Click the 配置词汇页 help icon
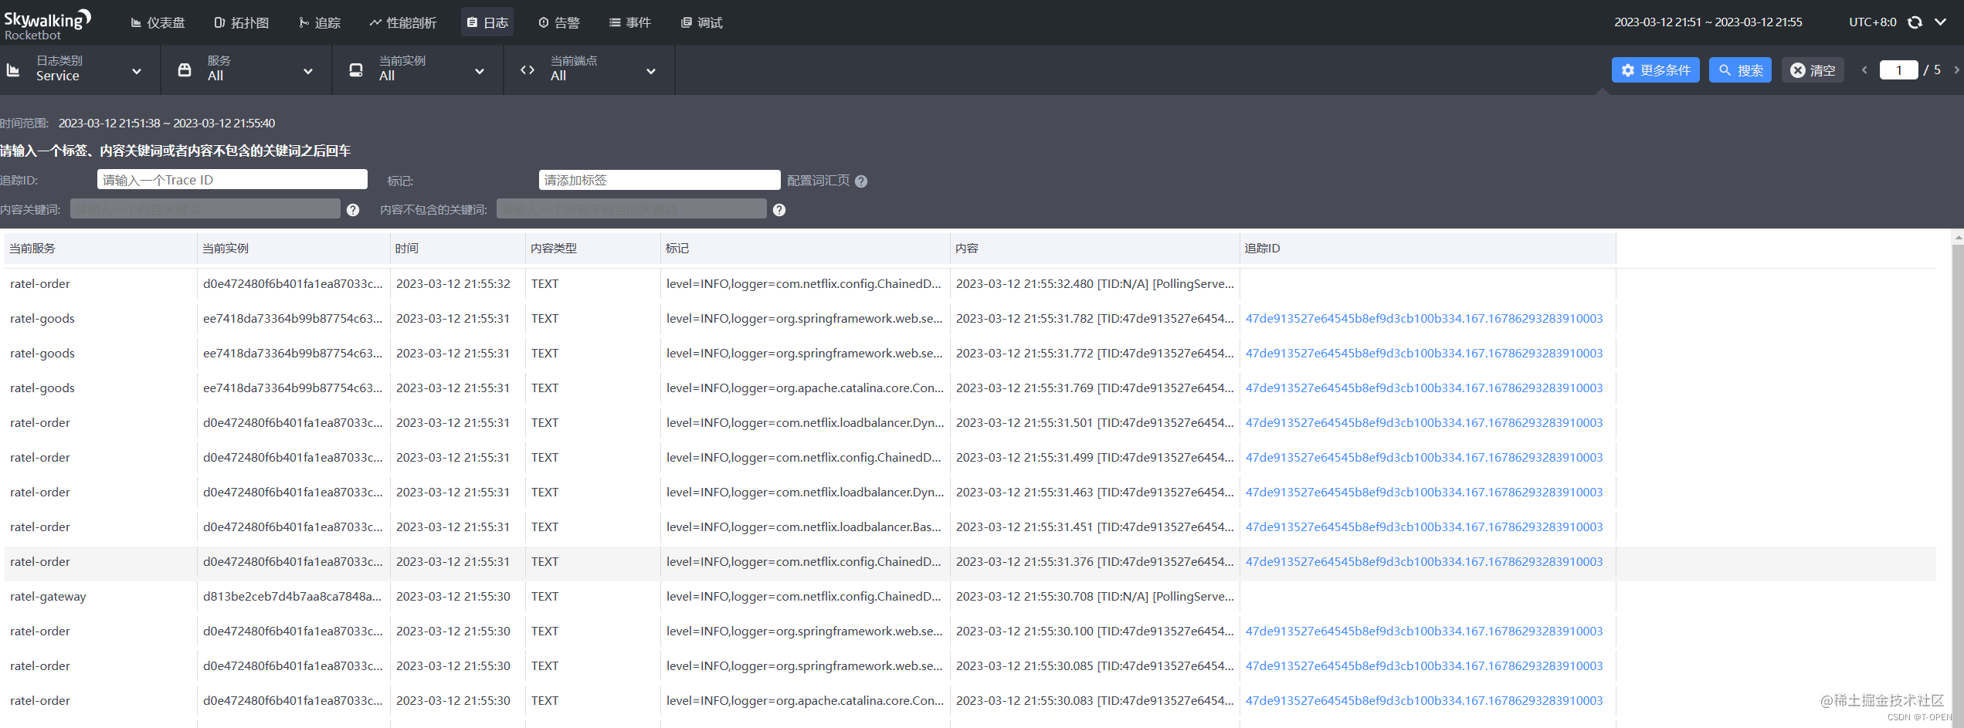 pos(861,181)
